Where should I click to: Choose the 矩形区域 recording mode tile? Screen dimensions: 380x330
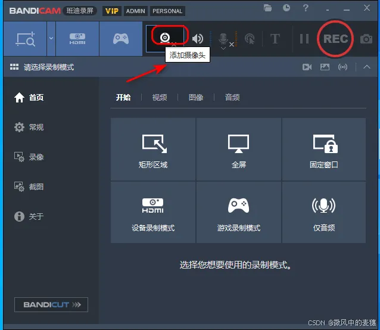153,150
